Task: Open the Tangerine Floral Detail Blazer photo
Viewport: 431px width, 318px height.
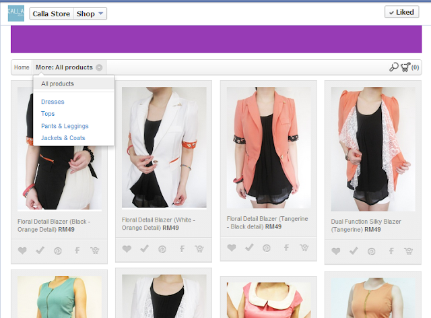Action: pyautogui.click(x=269, y=148)
